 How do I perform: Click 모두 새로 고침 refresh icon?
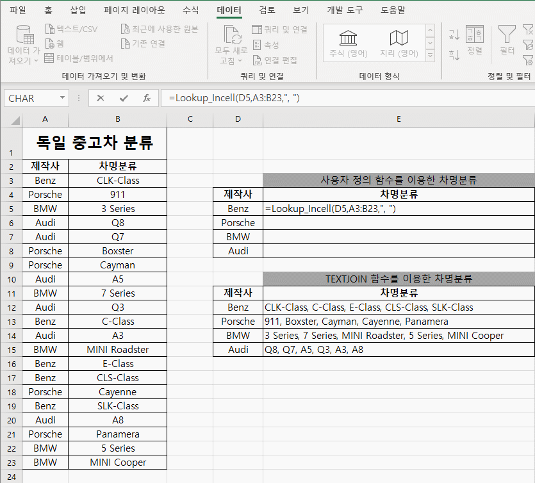pyautogui.click(x=231, y=35)
